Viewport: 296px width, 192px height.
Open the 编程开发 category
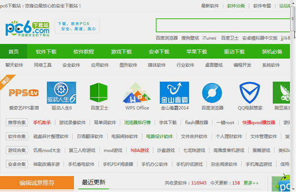pyautogui.click(x=242, y=65)
